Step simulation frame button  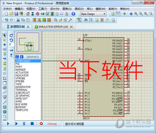click(16, 124)
